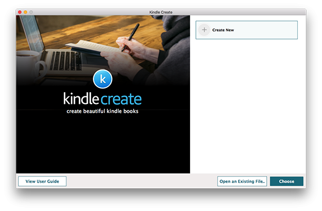322x211 pixels.
Task: Click 'create beautiful kindle books' tagline
Action: click(103, 111)
